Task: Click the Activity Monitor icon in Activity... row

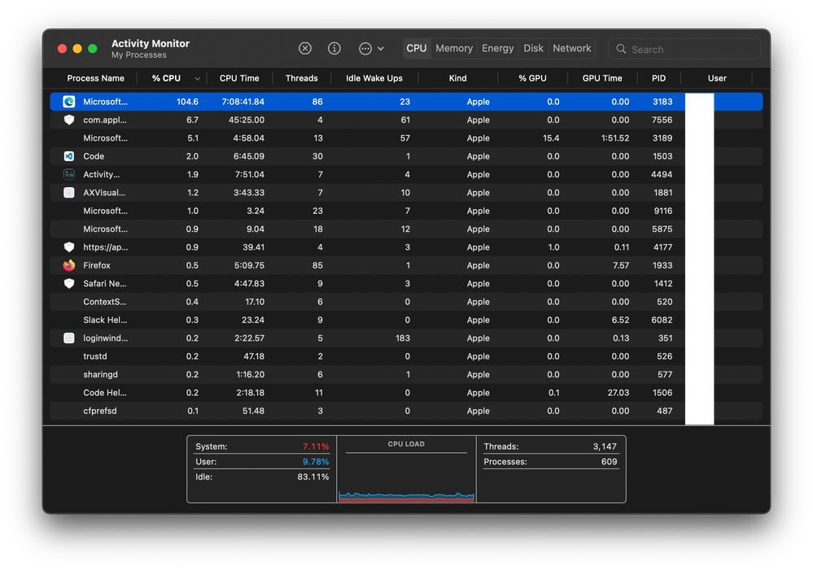Action: point(69,174)
